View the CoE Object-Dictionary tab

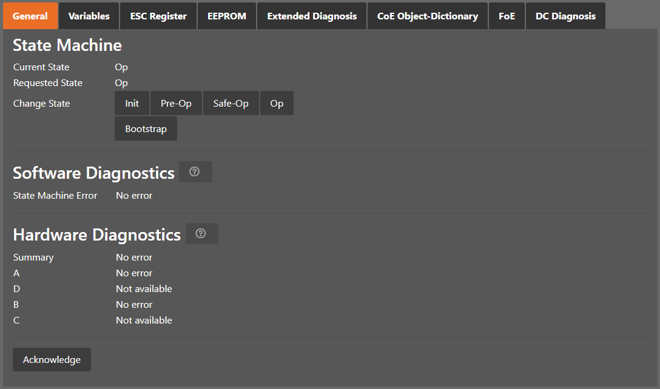coord(428,16)
